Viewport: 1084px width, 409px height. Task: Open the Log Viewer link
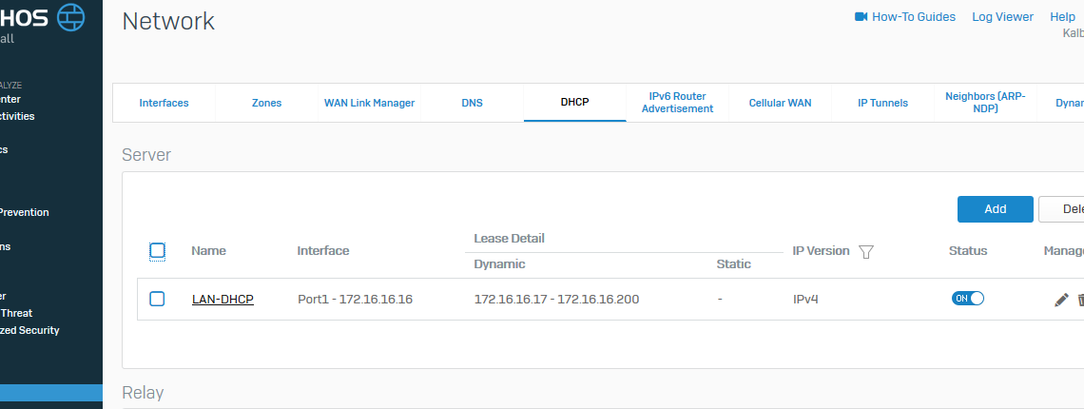(x=1002, y=16)
